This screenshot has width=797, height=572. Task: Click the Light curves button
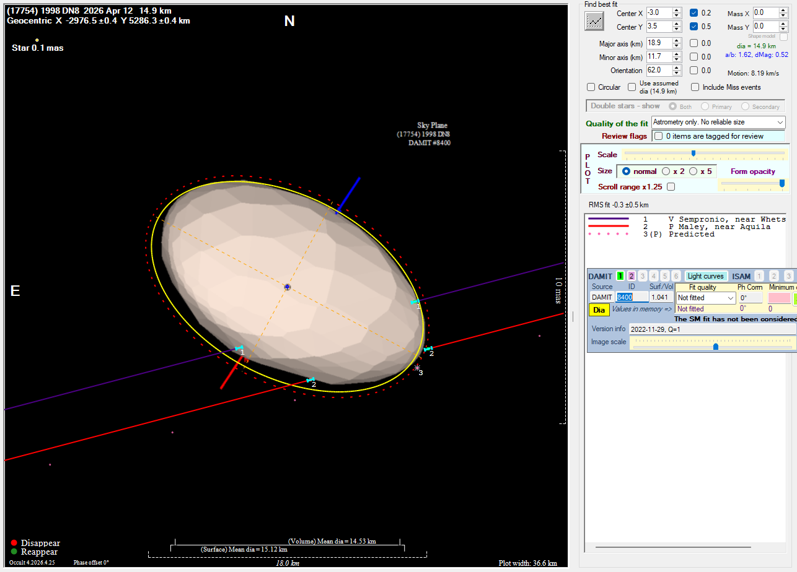705,276
